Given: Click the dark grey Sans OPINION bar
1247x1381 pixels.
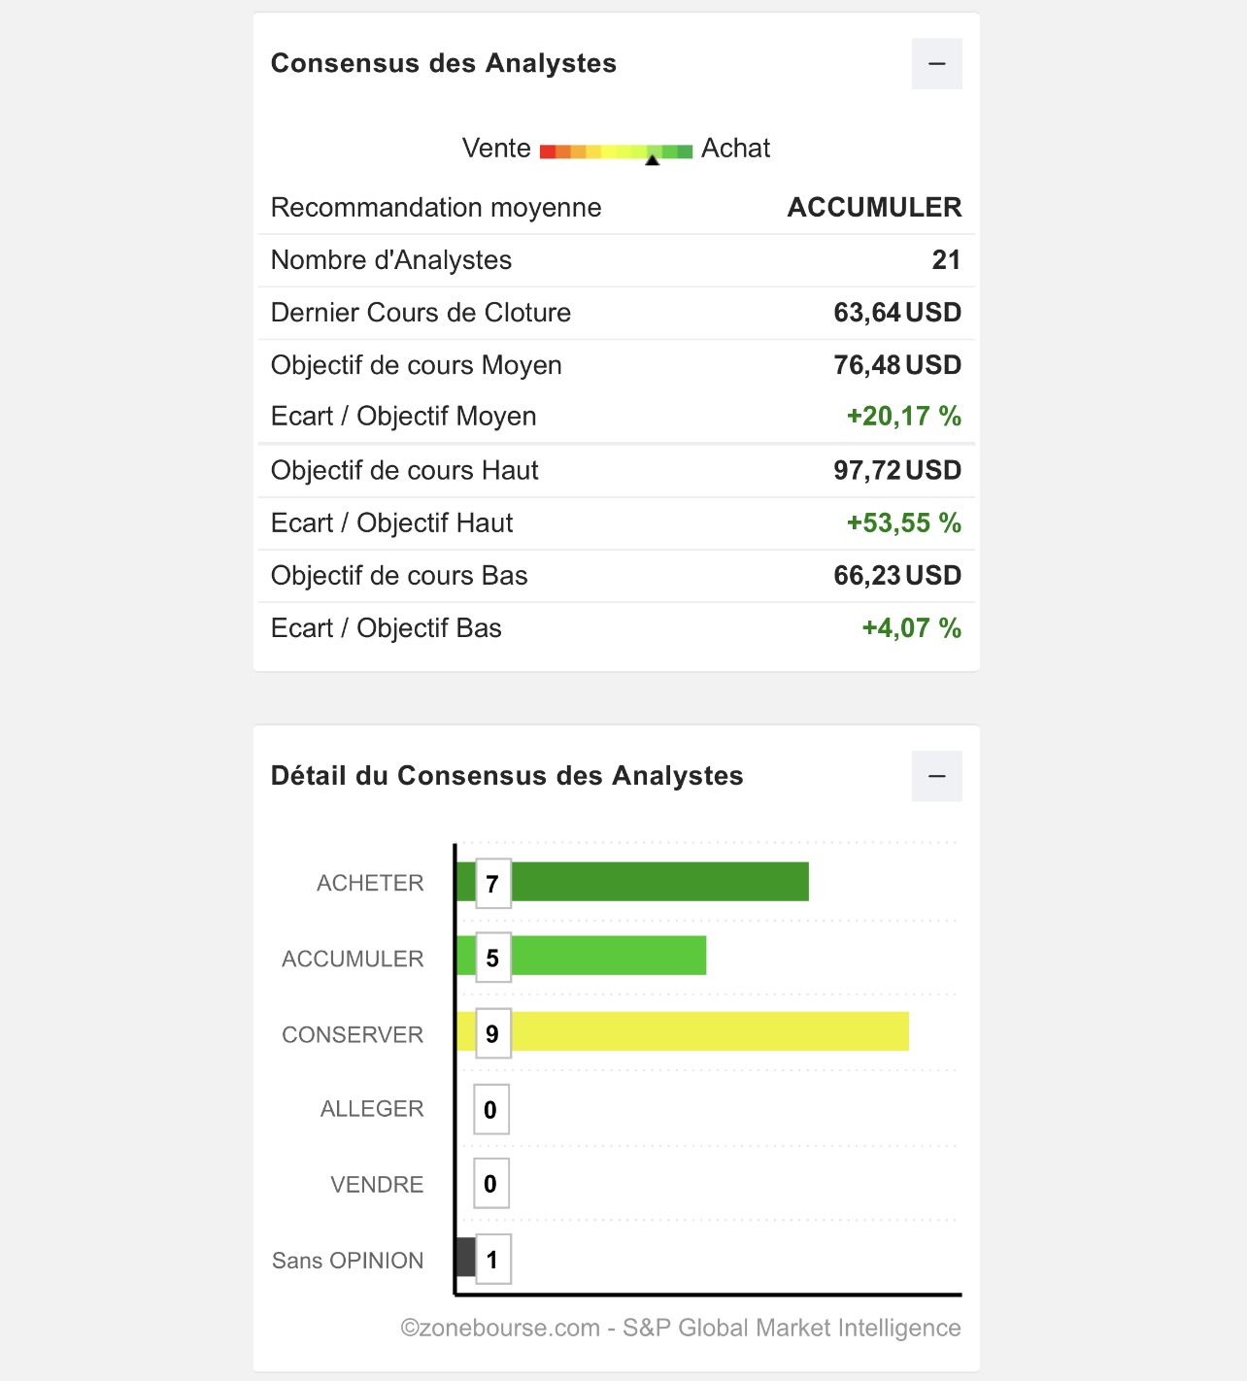Looking at the screenshot, I should 466,1257.
